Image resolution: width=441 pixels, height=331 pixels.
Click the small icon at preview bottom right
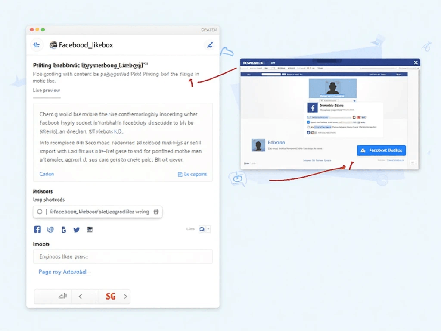412,162
